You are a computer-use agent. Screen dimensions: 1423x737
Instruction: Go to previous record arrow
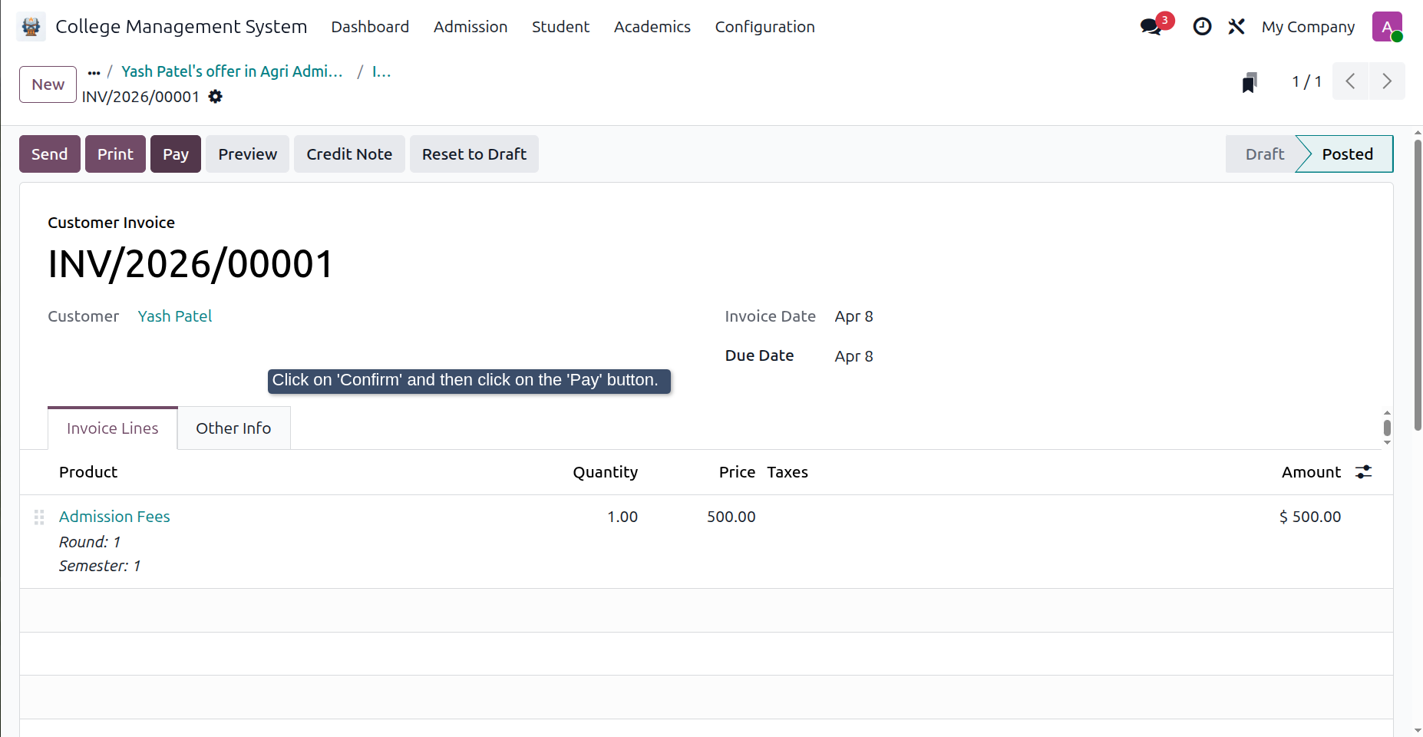[1351, 81]
